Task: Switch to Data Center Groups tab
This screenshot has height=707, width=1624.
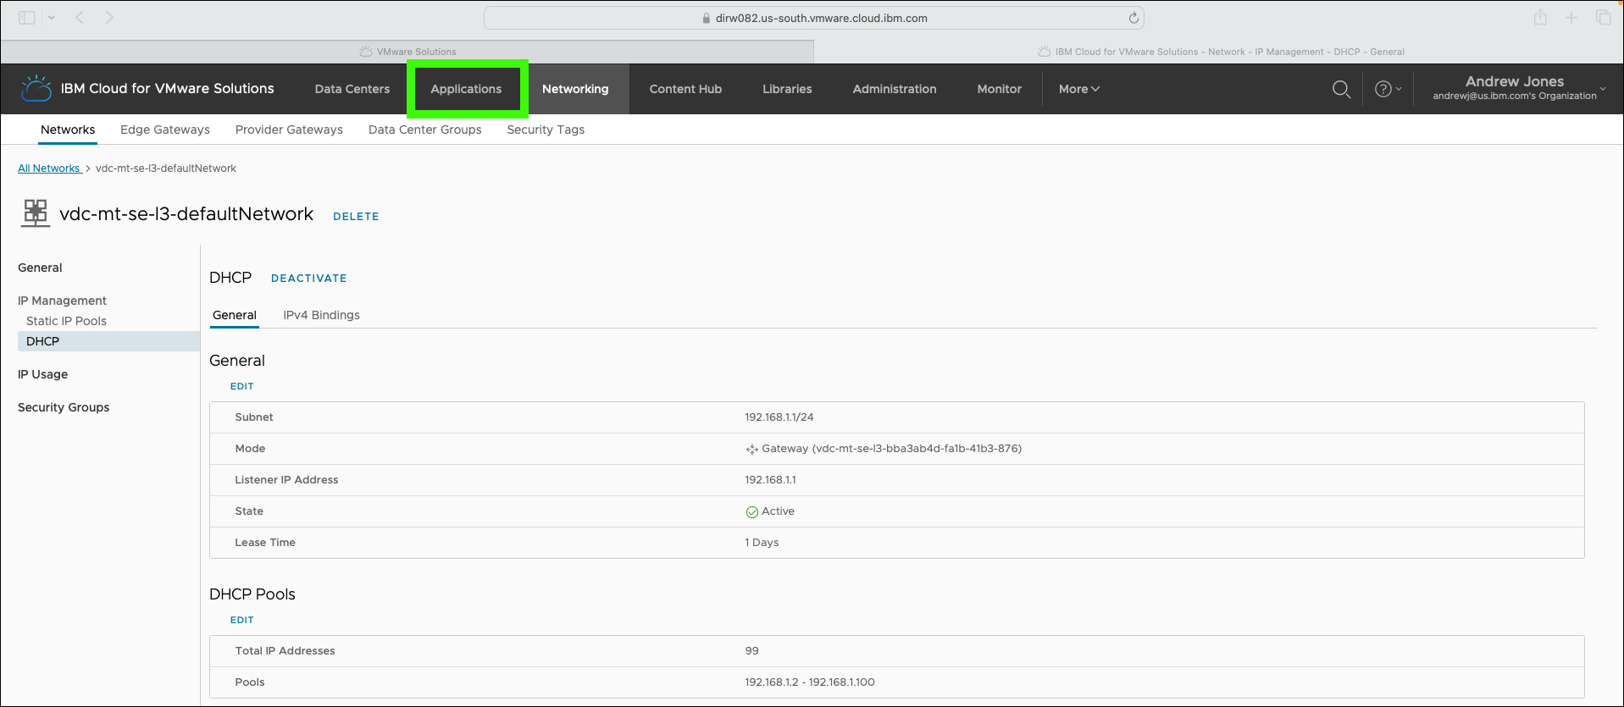Action: pos(425,130)
